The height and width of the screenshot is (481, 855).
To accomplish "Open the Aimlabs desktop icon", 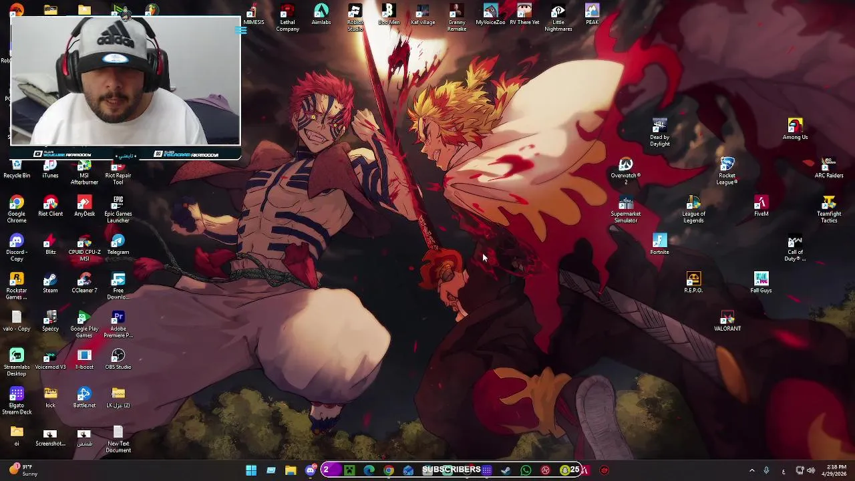I will (x=321, y=15).
